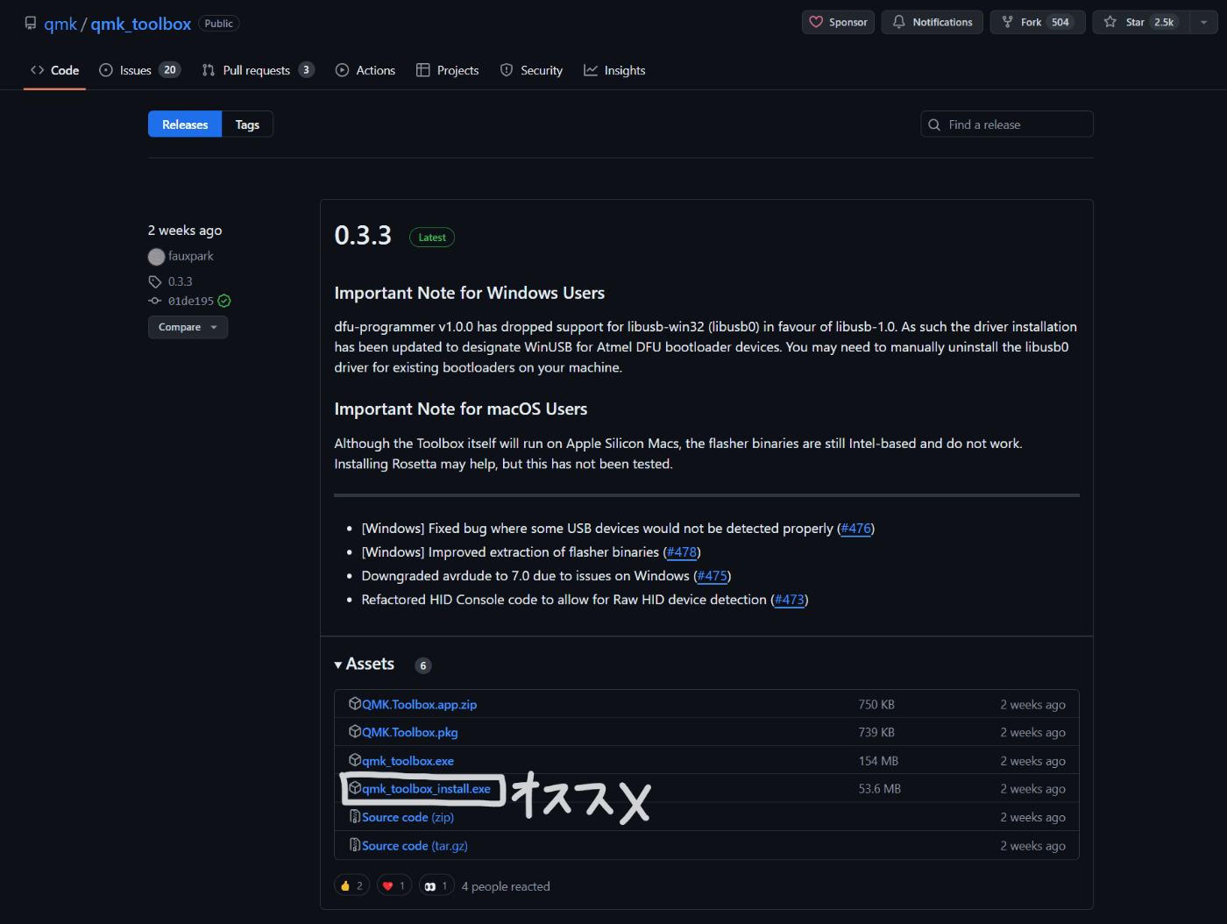Screen dimensions: 1227x924
Task: Open pull request #478 link
Action: 682,552
